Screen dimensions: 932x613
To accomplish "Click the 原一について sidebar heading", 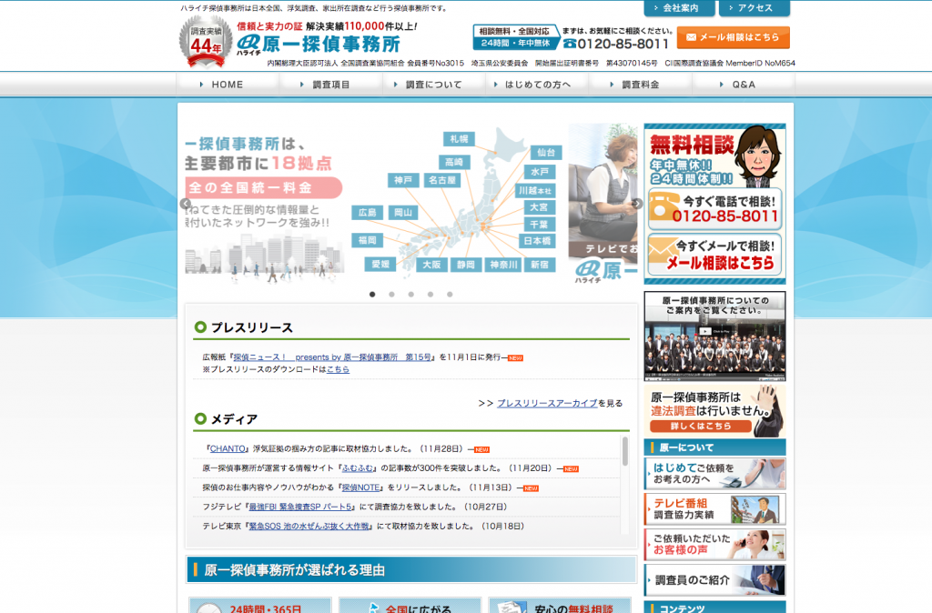I will 714,447.
